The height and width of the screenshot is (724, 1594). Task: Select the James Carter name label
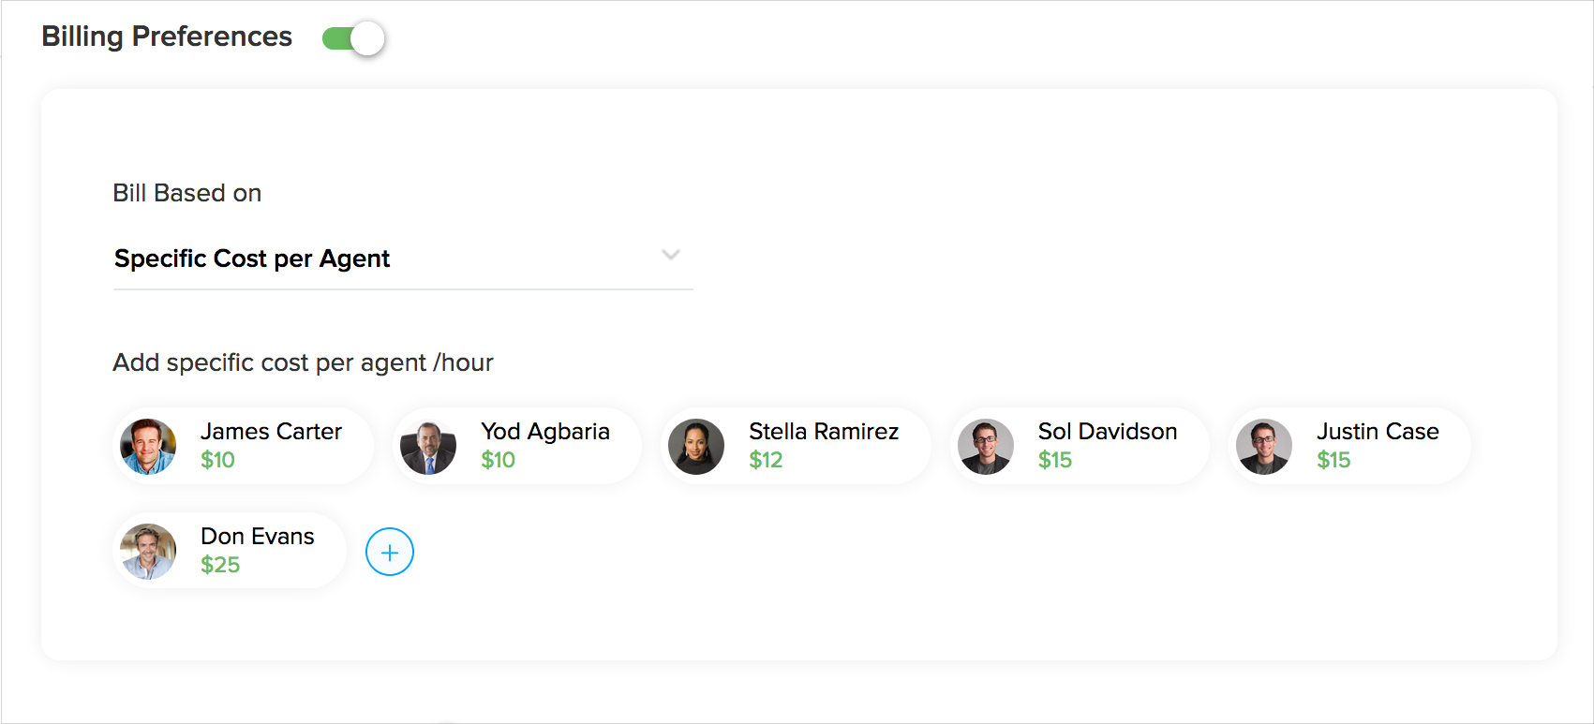(x=271, y=432)
